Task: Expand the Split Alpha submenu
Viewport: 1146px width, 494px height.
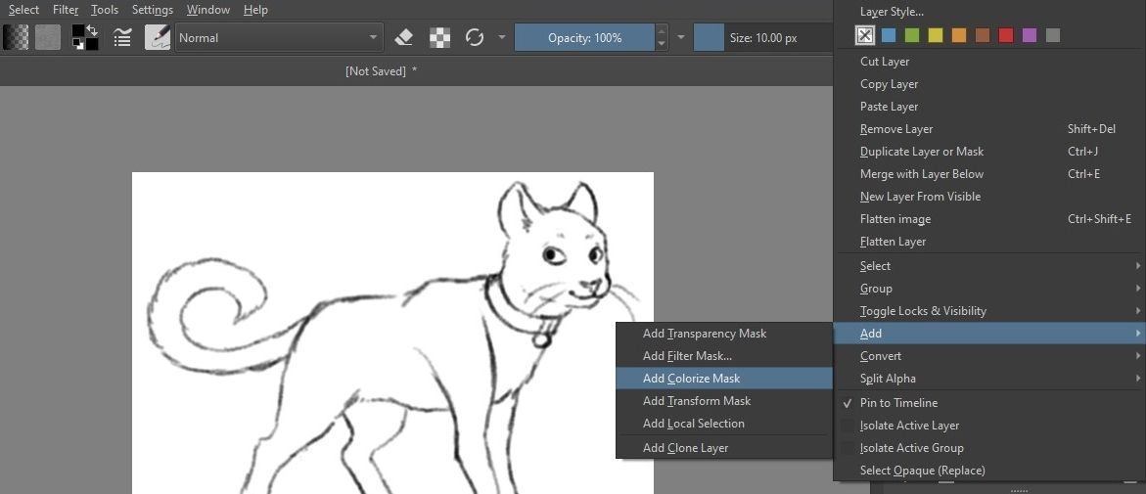Action: point(988,379)
